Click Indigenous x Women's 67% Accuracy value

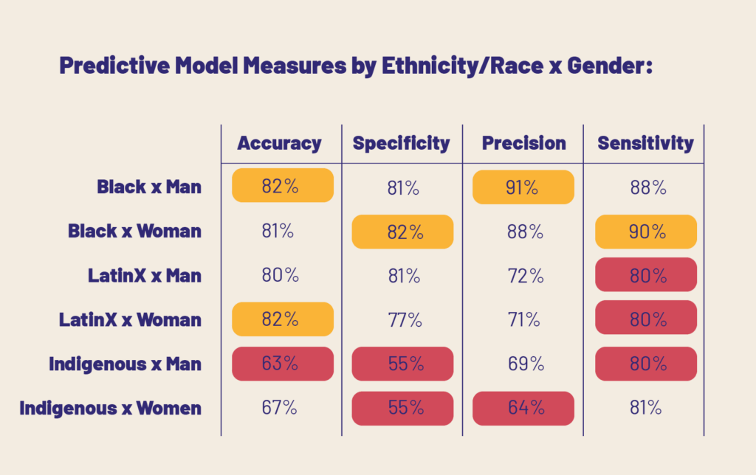(x=280, y=408)
